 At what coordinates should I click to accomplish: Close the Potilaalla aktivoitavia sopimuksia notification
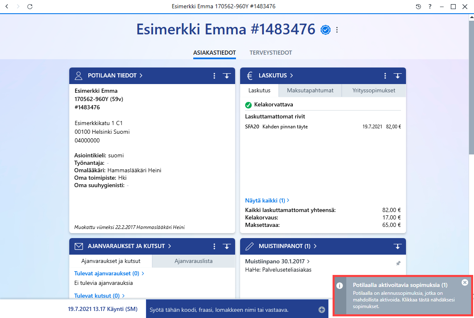(465, 282)
